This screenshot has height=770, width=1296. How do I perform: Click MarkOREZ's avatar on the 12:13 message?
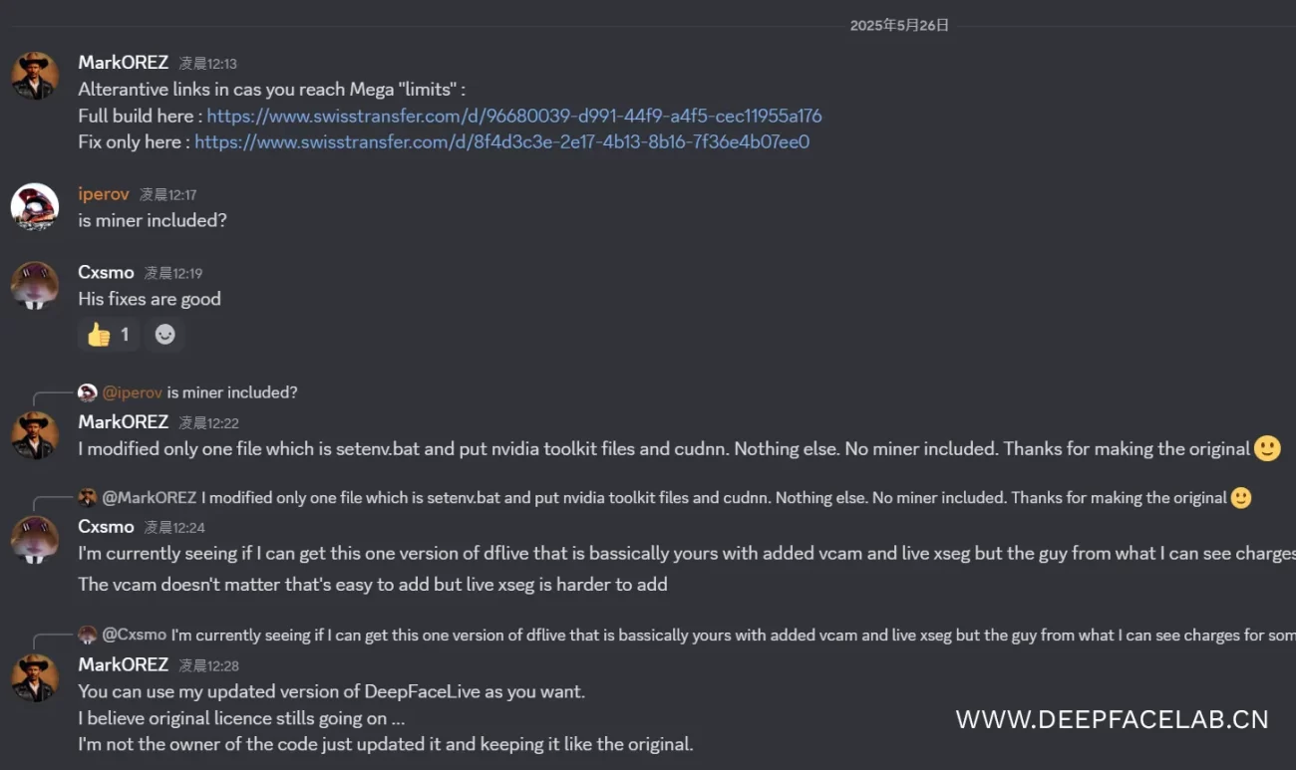[35, 77]
